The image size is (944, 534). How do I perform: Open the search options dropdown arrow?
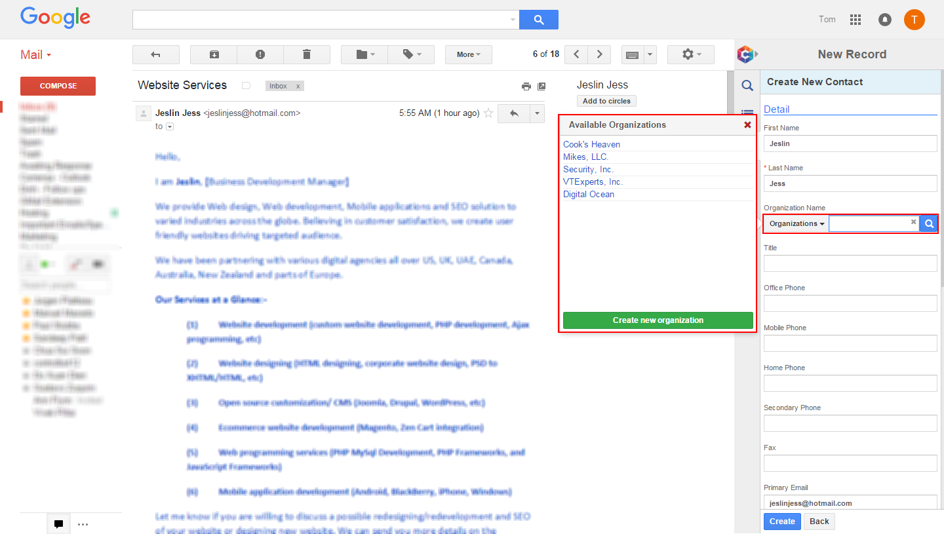pos(513,20)
